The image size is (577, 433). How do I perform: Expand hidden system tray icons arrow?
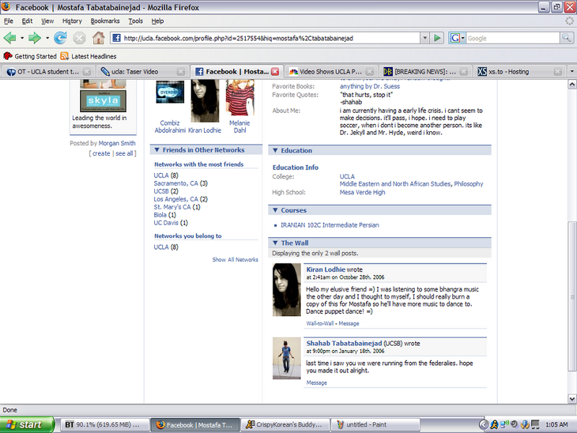click(483, 424)
